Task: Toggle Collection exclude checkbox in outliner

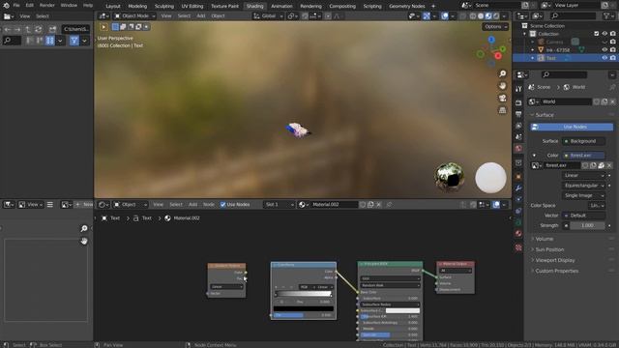Action: click(597, 34)
